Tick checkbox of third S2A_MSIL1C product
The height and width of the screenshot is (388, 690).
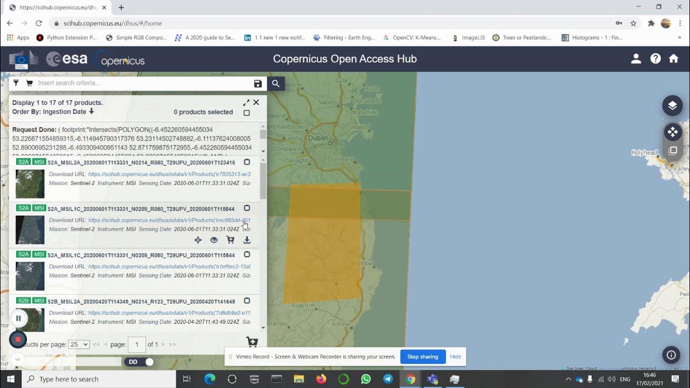(x=247, y=254)
